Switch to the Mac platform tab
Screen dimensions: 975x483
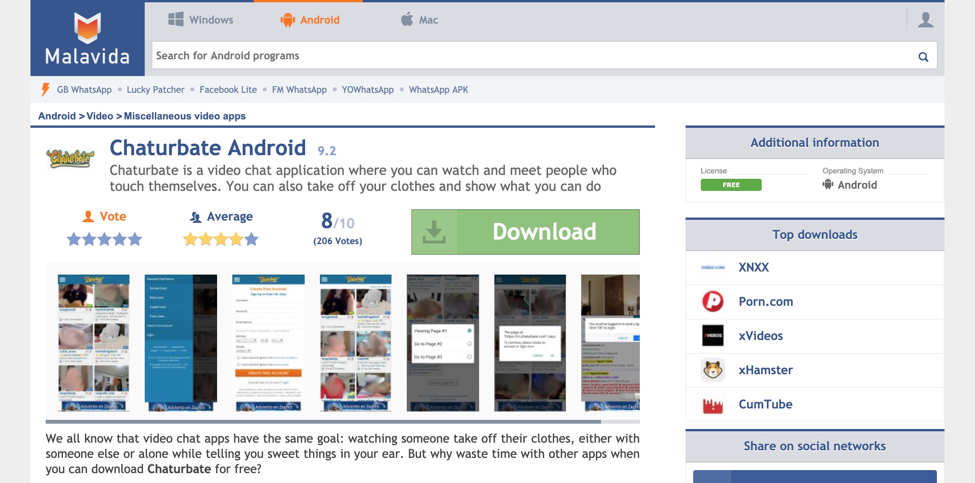click(x=419, y=19)
